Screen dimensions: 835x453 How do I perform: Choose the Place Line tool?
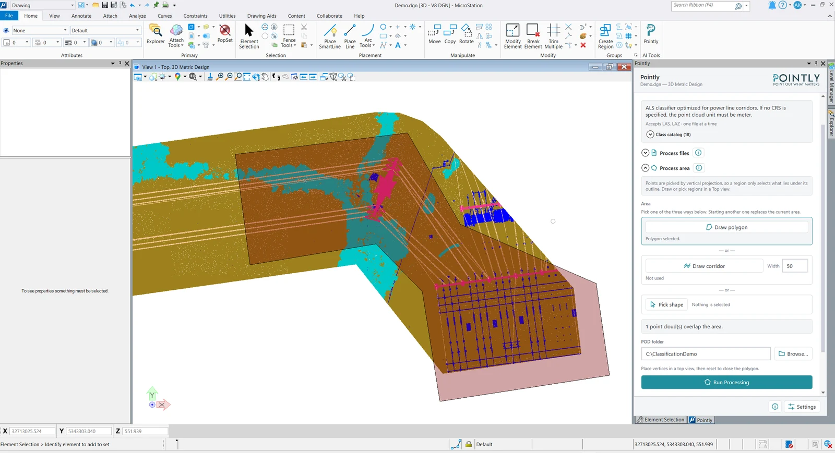click(350, 36)
